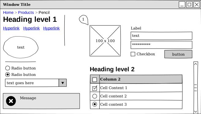Click the Heading level 1 text
The width and height of the screenshot is (201, 114).
click(30, 20)
